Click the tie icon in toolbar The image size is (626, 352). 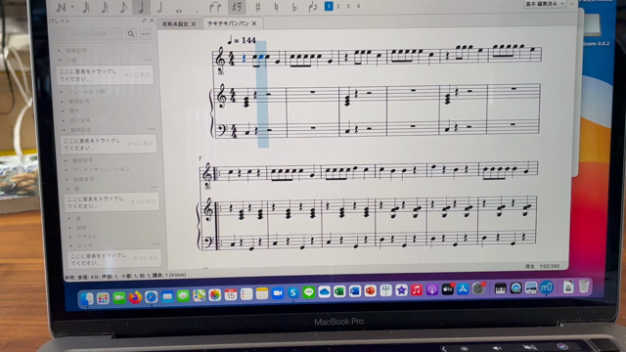(215, 7)
